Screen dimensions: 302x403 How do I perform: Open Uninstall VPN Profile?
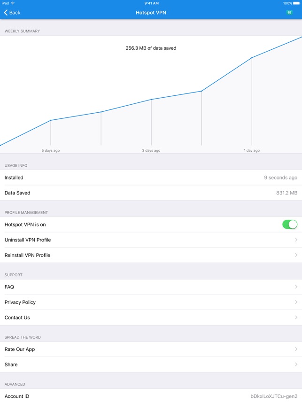[151, 240]
